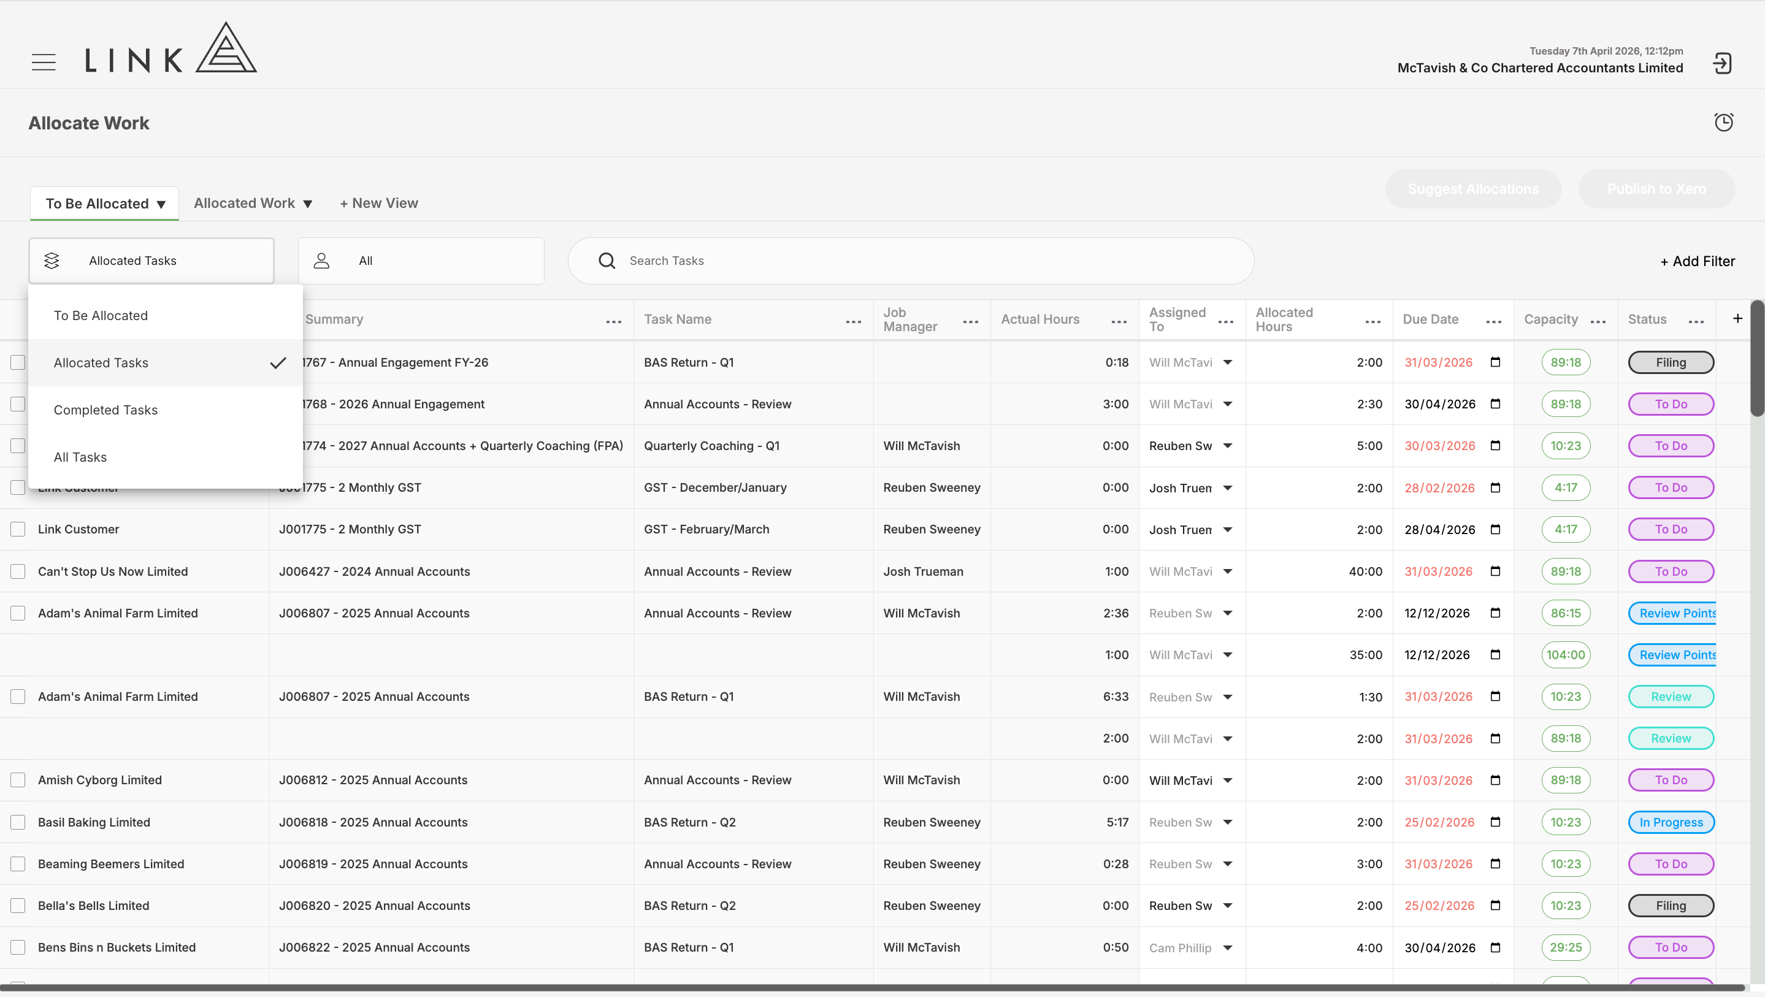1765x997 pixels.
Task: Open calendar icon for 30/03/2026 due date
Action: [x=1495, y=446]
